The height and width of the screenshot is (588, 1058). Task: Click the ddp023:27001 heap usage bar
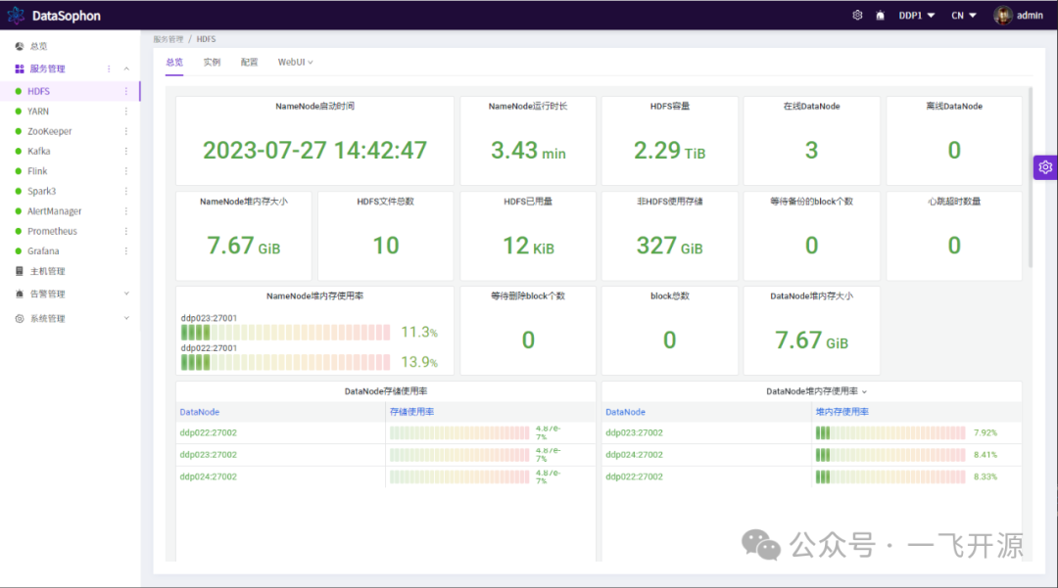[x=286, y=333]
